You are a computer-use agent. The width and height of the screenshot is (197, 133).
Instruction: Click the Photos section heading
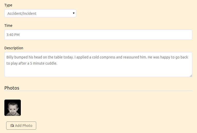[x=12, y=88]
